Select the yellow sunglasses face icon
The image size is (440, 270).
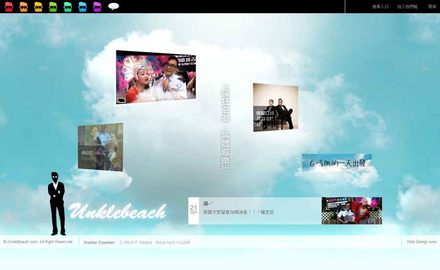click(38, 7)
